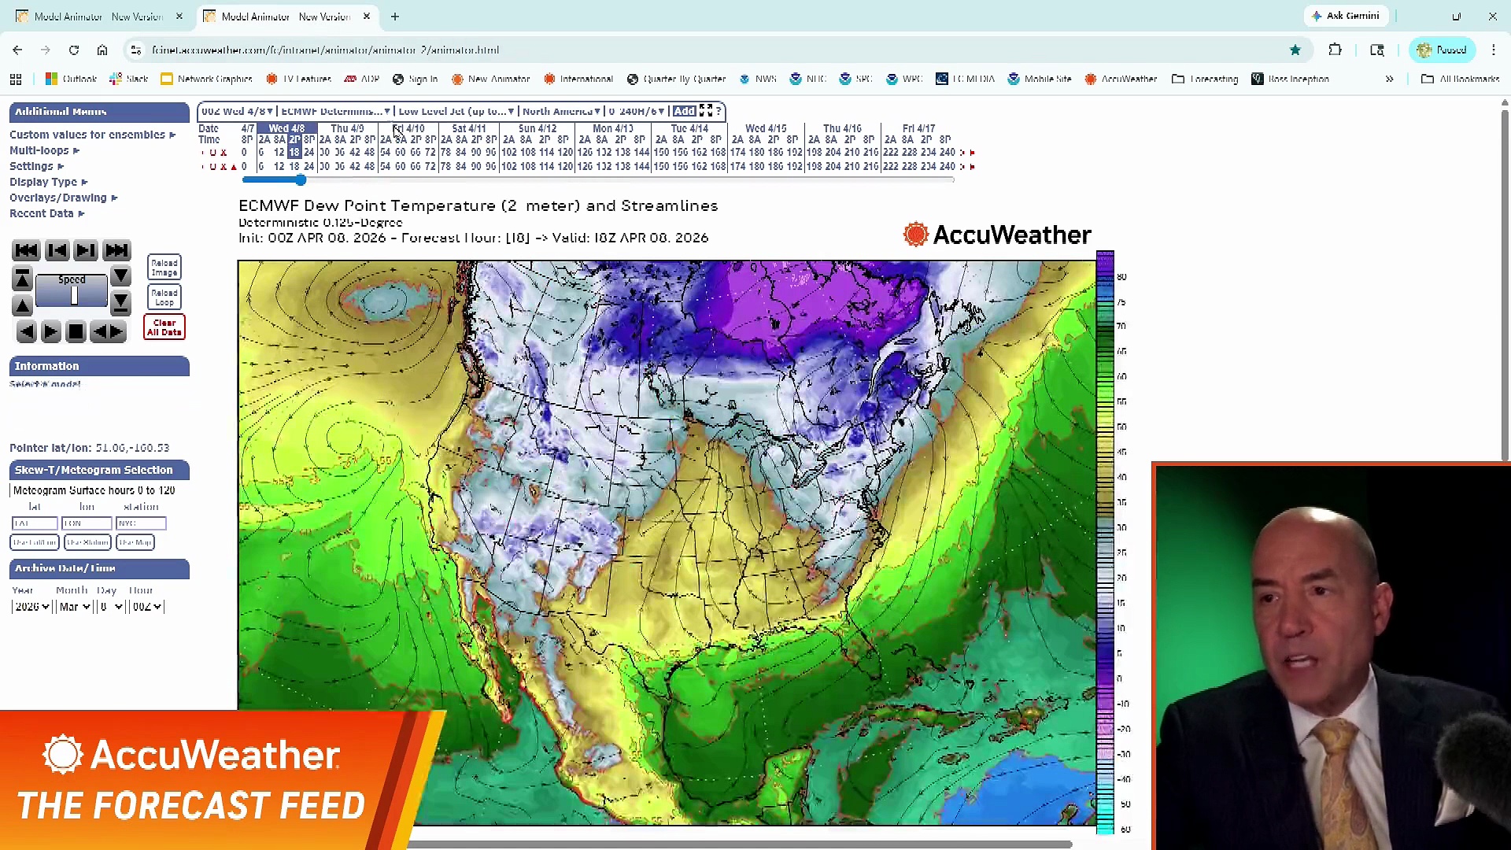Open the ECMWF Deterministic model dropdown
Viewport: 1511px width, 850px height.
click(x=335, y=111)
